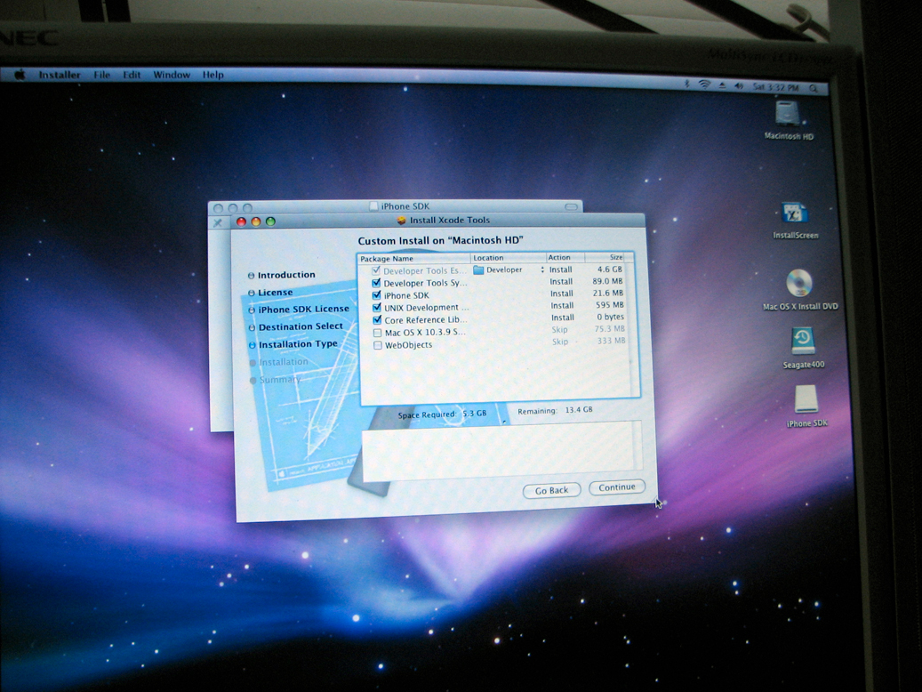The image size is (922, 692).
Task: Click the iPhone SDK window title icon
Action: coord(373,206)
